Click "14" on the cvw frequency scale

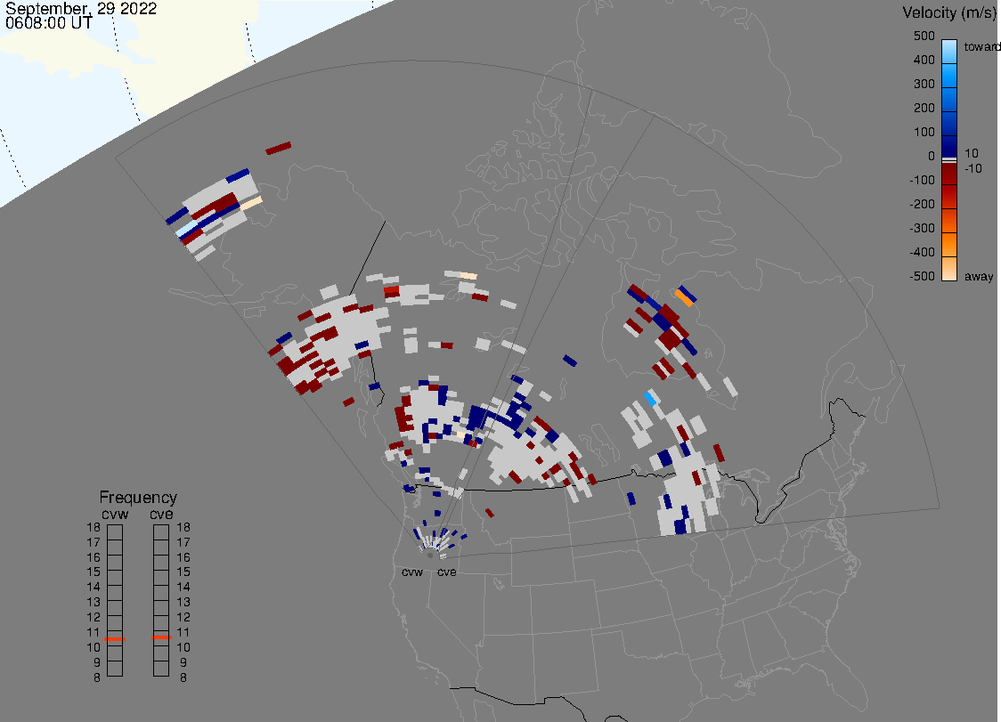point(94,588)
